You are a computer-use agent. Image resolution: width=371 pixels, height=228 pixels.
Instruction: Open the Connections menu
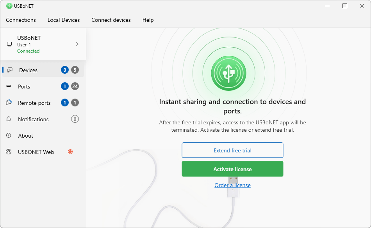[21, 20]
